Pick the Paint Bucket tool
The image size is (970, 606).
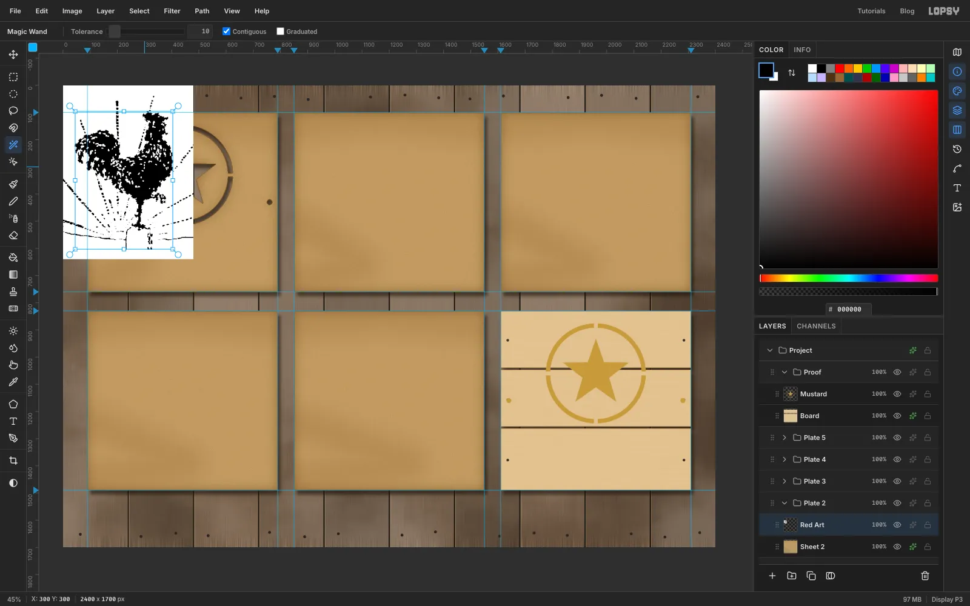pos(13,257)
